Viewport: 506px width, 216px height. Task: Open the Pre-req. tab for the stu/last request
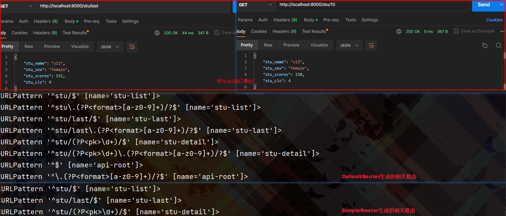click(x=92, y=21)
